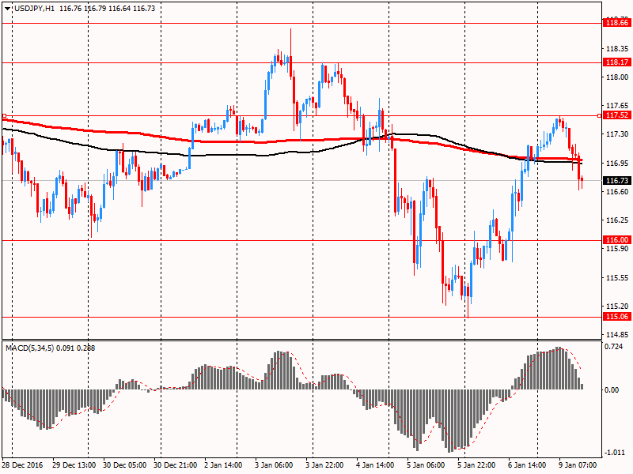Click the 117.30 price scale value
633x474 pixels.
click(x=617, y=134)
